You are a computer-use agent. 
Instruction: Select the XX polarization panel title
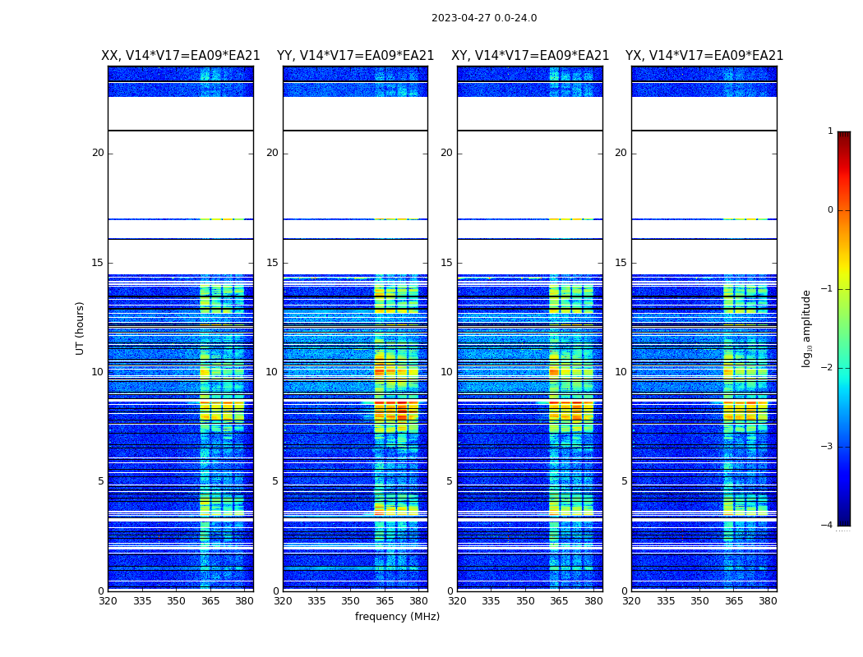180,56
